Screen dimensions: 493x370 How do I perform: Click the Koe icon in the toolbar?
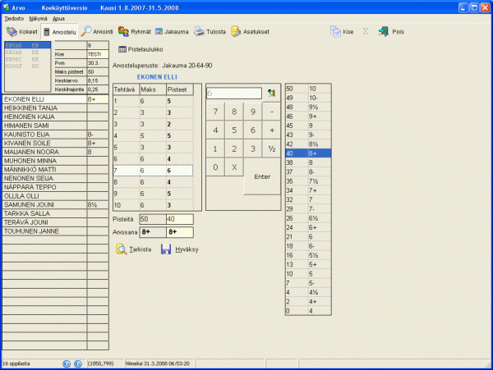342,32
